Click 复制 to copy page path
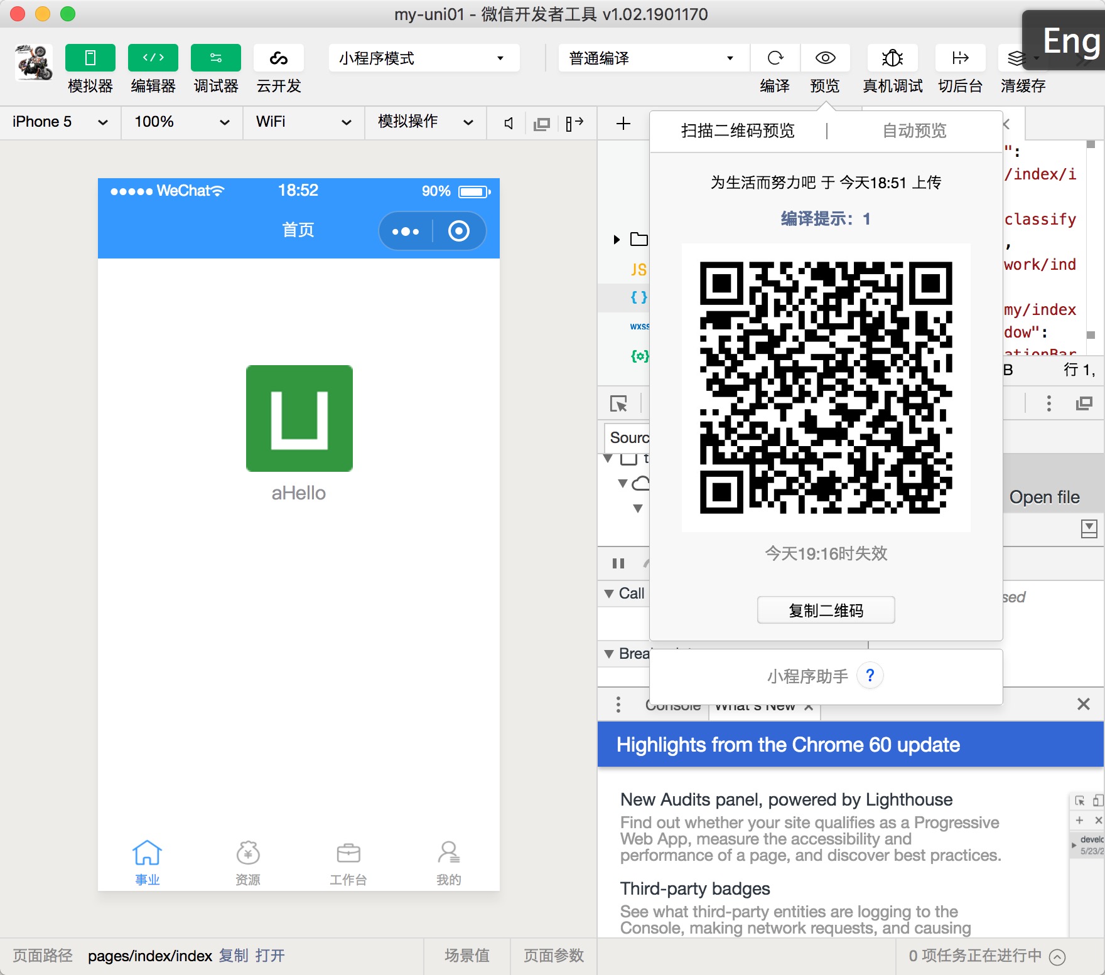 (234, 956)
